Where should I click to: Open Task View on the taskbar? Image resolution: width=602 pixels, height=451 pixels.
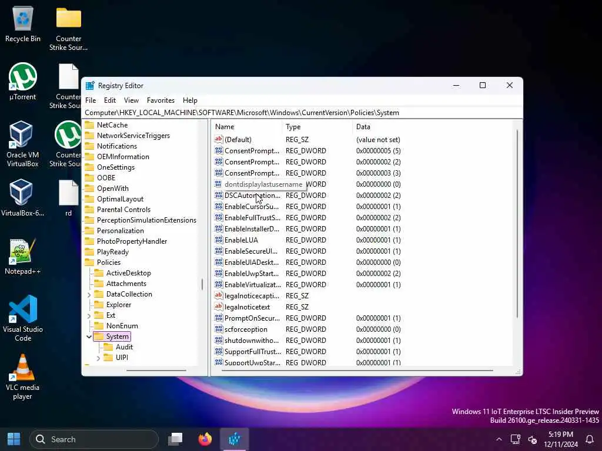[x=175, y=439]
